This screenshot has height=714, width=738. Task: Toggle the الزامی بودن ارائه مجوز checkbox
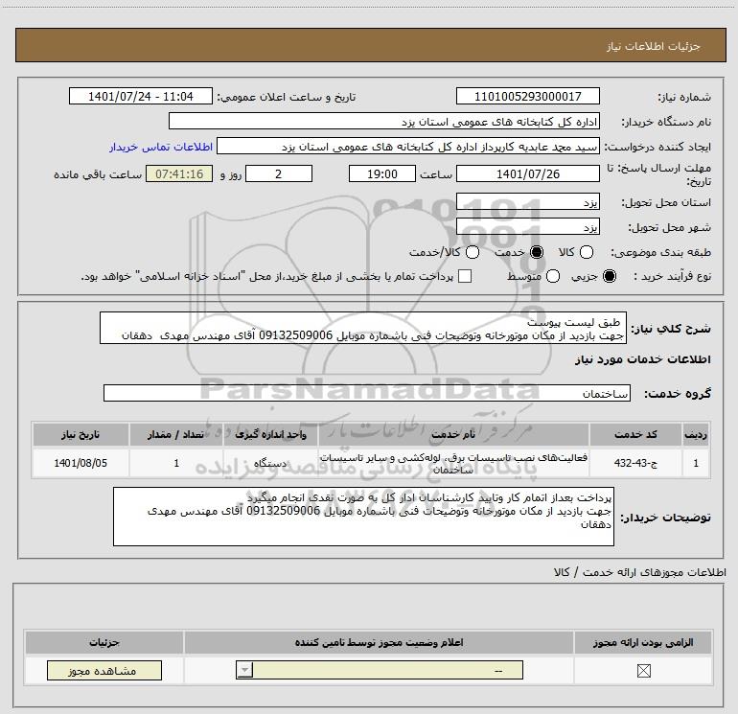pos(643,671)
